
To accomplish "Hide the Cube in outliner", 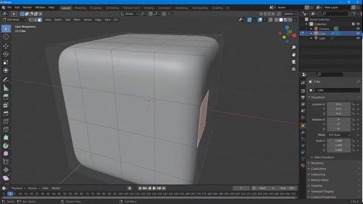I will pyautogui.click(x=358, y=33).
